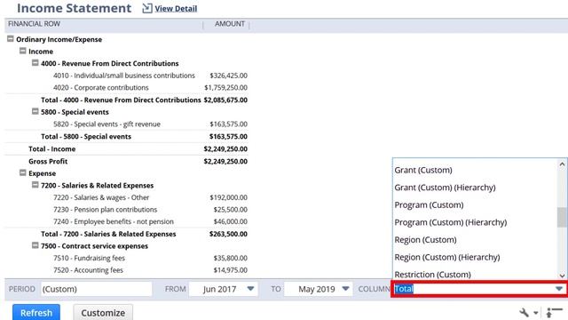The height and width of the screenshot is (320, 568).
Task: Click Total - 7200 amount $263,500.00
Action: tap(228, 234)
